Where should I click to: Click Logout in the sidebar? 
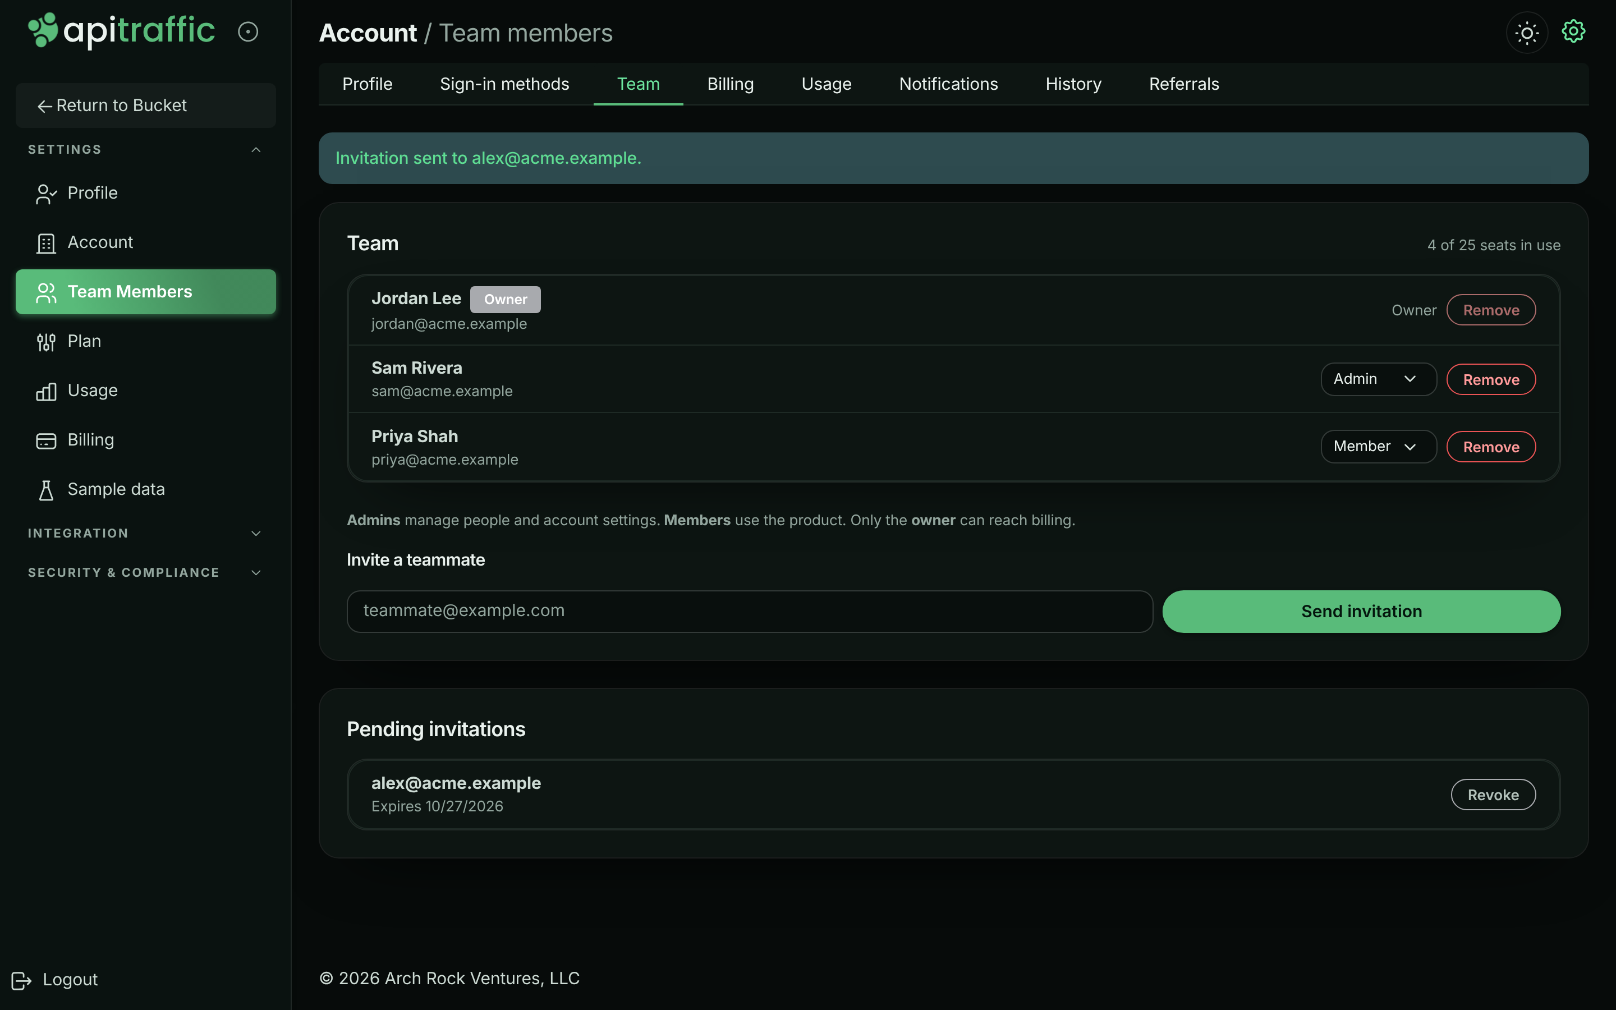tap(55, 980)
